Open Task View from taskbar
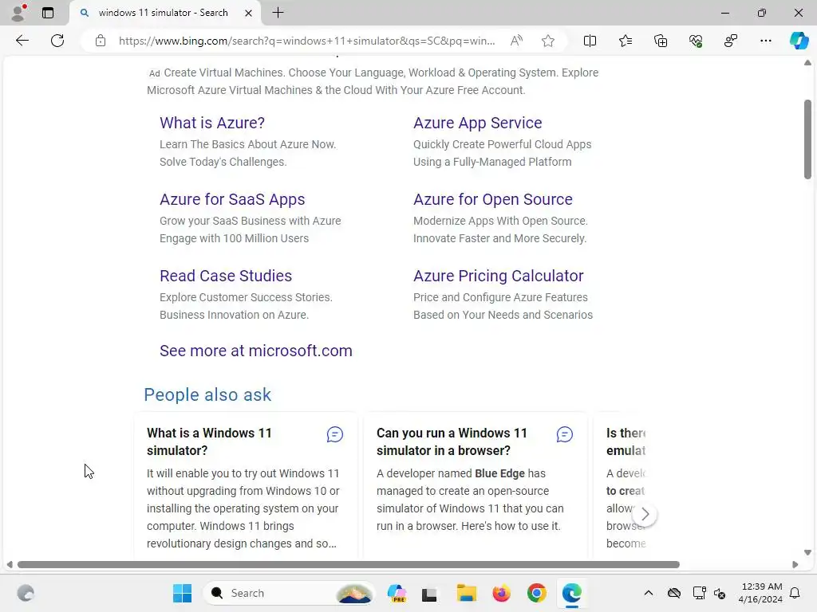The image size is (817, 612). tap(429, 594)
